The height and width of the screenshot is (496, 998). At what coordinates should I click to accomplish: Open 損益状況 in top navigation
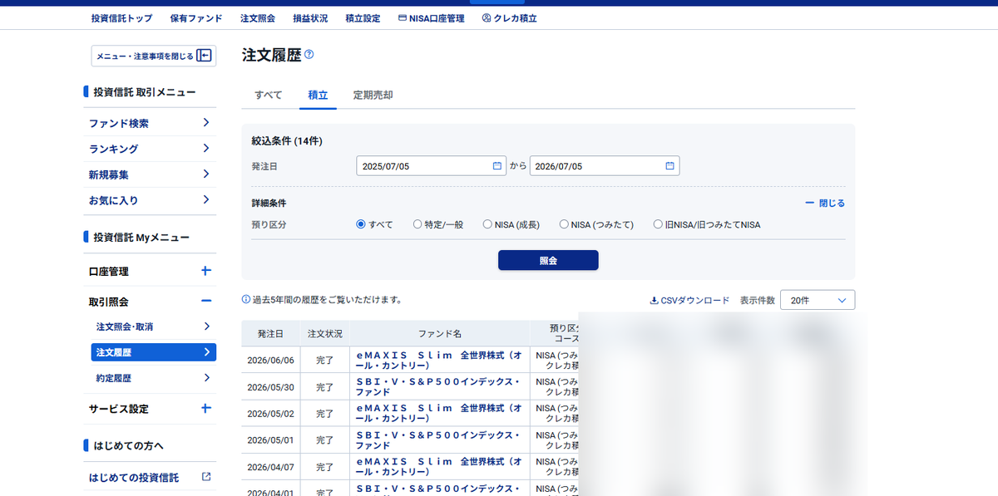coord(310,18)
